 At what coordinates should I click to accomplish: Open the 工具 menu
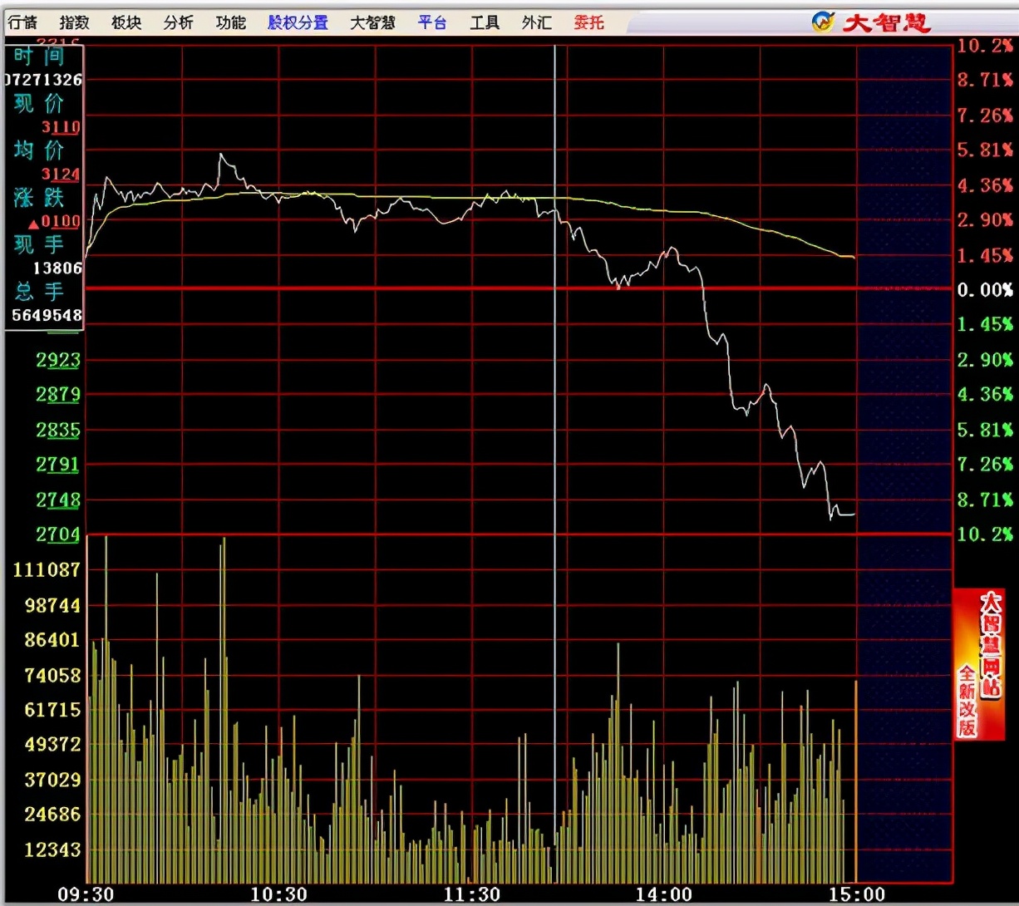[x=485, y=22]
